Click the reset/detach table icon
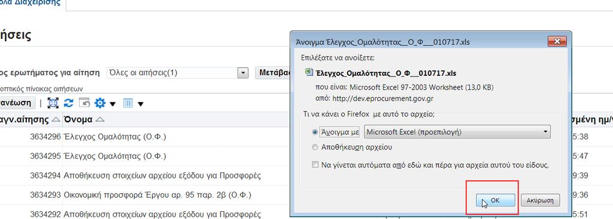 point(84,103)
